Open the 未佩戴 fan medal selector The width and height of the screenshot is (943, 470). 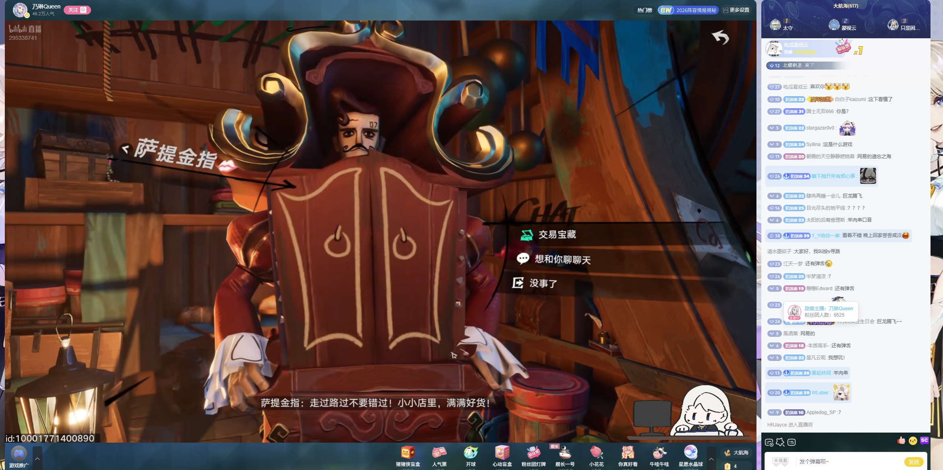[781, 461]
